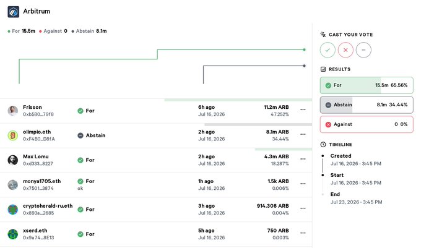This screenshot has height=248, width=421.
Task: Open olimpio.eth voter profile name
Action: tap(37, 132)
